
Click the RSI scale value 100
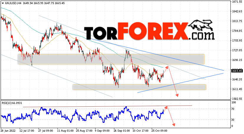click(234, 102)
